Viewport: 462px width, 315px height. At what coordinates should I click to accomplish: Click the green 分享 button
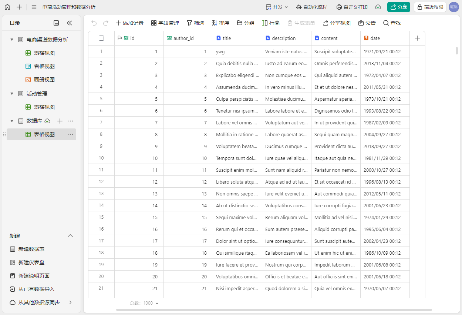(x=398, y=7)
